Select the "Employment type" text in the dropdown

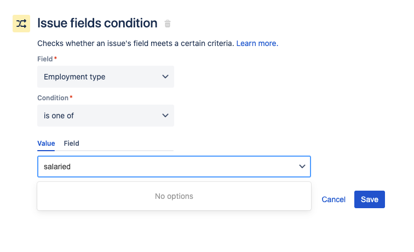(74, 77)
